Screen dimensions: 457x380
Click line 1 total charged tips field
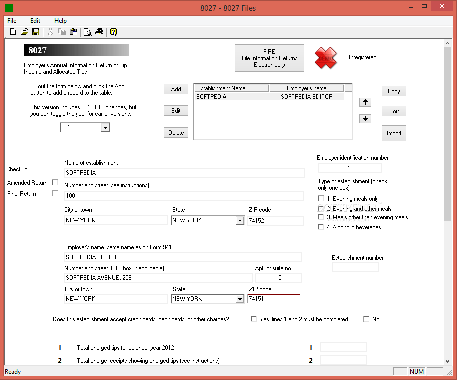[x=343, y=347]
